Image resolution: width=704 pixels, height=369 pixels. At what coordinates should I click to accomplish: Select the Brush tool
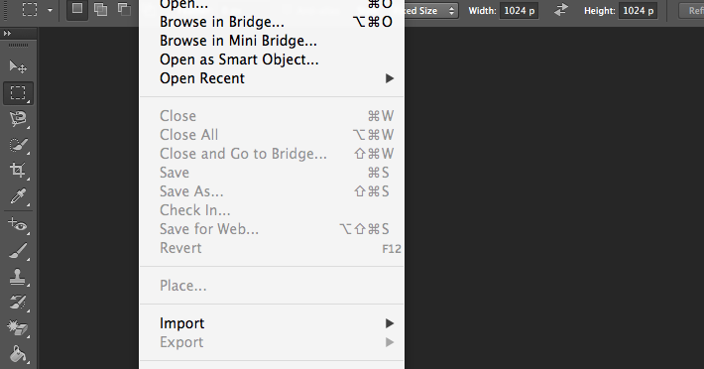click(x=18, y=251)
